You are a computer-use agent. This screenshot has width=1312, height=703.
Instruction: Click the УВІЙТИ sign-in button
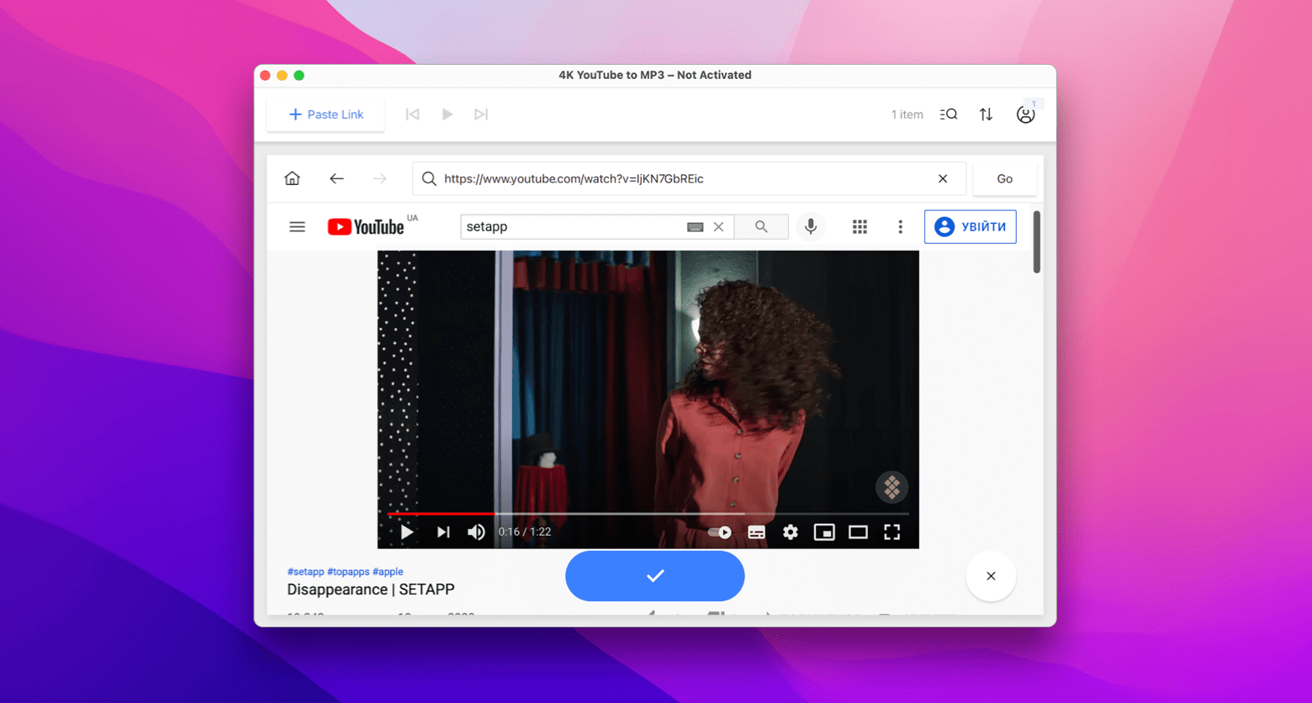(x=971, y=226)
